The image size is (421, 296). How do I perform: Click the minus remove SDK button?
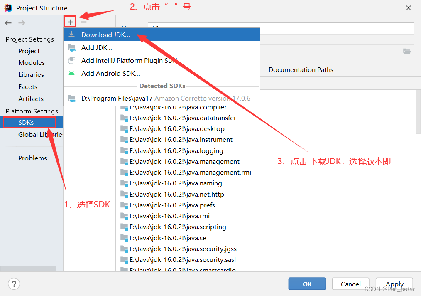pyautogui.click(x=84, y=22)
